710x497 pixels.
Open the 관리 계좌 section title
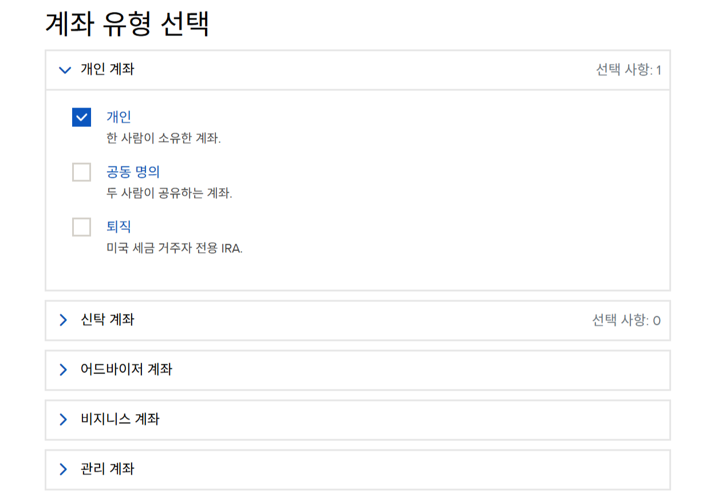pos(107,469)
